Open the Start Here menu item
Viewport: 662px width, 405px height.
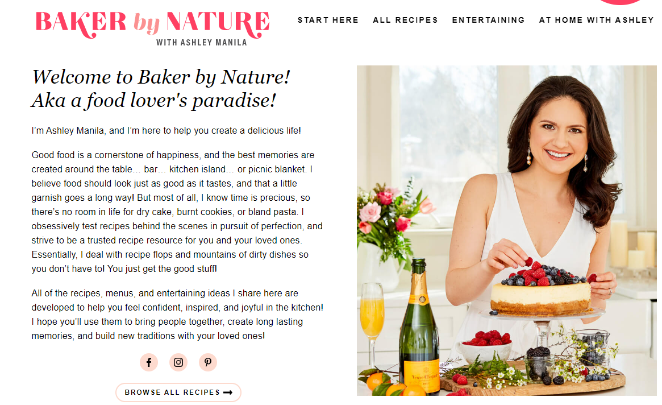click(328, 20)
